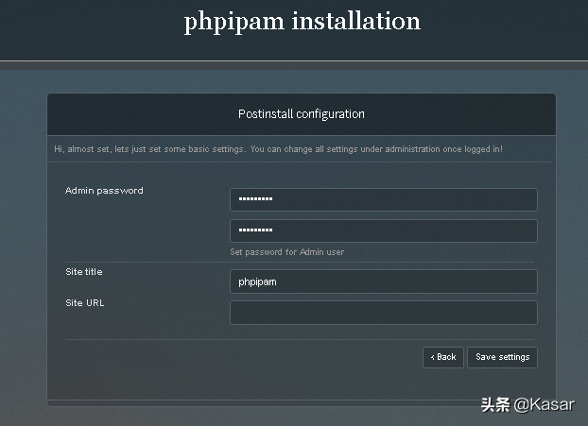Click the empty Site URL field
The image size is (588, 426).
pos(383,313)
